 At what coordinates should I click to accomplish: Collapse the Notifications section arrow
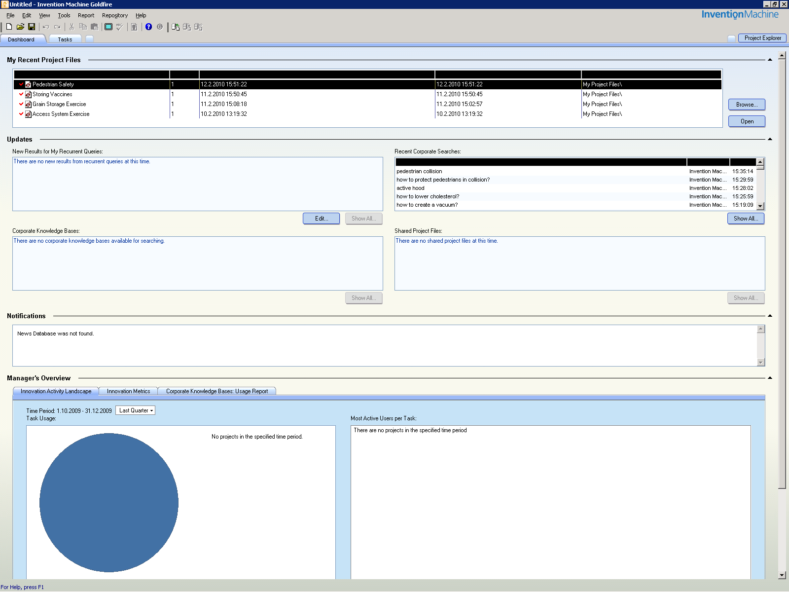coord(770,316)
